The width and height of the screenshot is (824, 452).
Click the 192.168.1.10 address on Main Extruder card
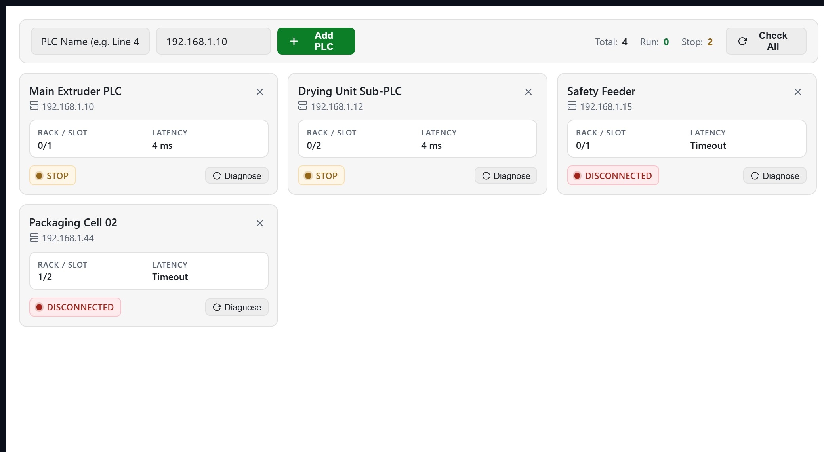(68, 107)
